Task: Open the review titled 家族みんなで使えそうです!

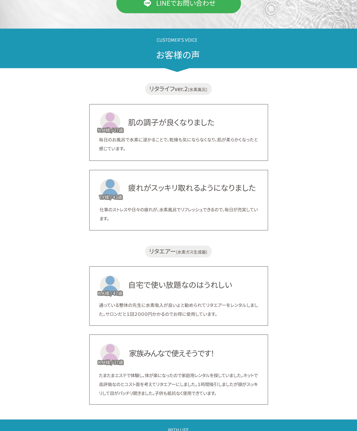Action: pos(171,353)
